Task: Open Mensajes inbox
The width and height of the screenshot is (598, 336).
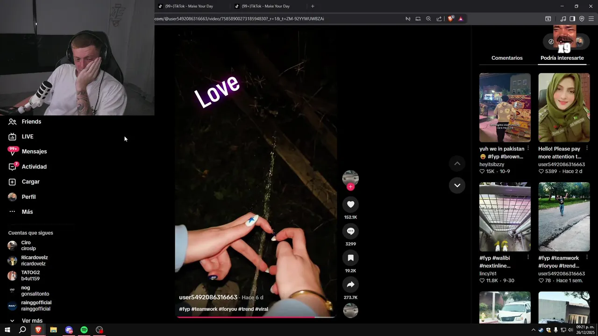Action: (x=28, y=151)
